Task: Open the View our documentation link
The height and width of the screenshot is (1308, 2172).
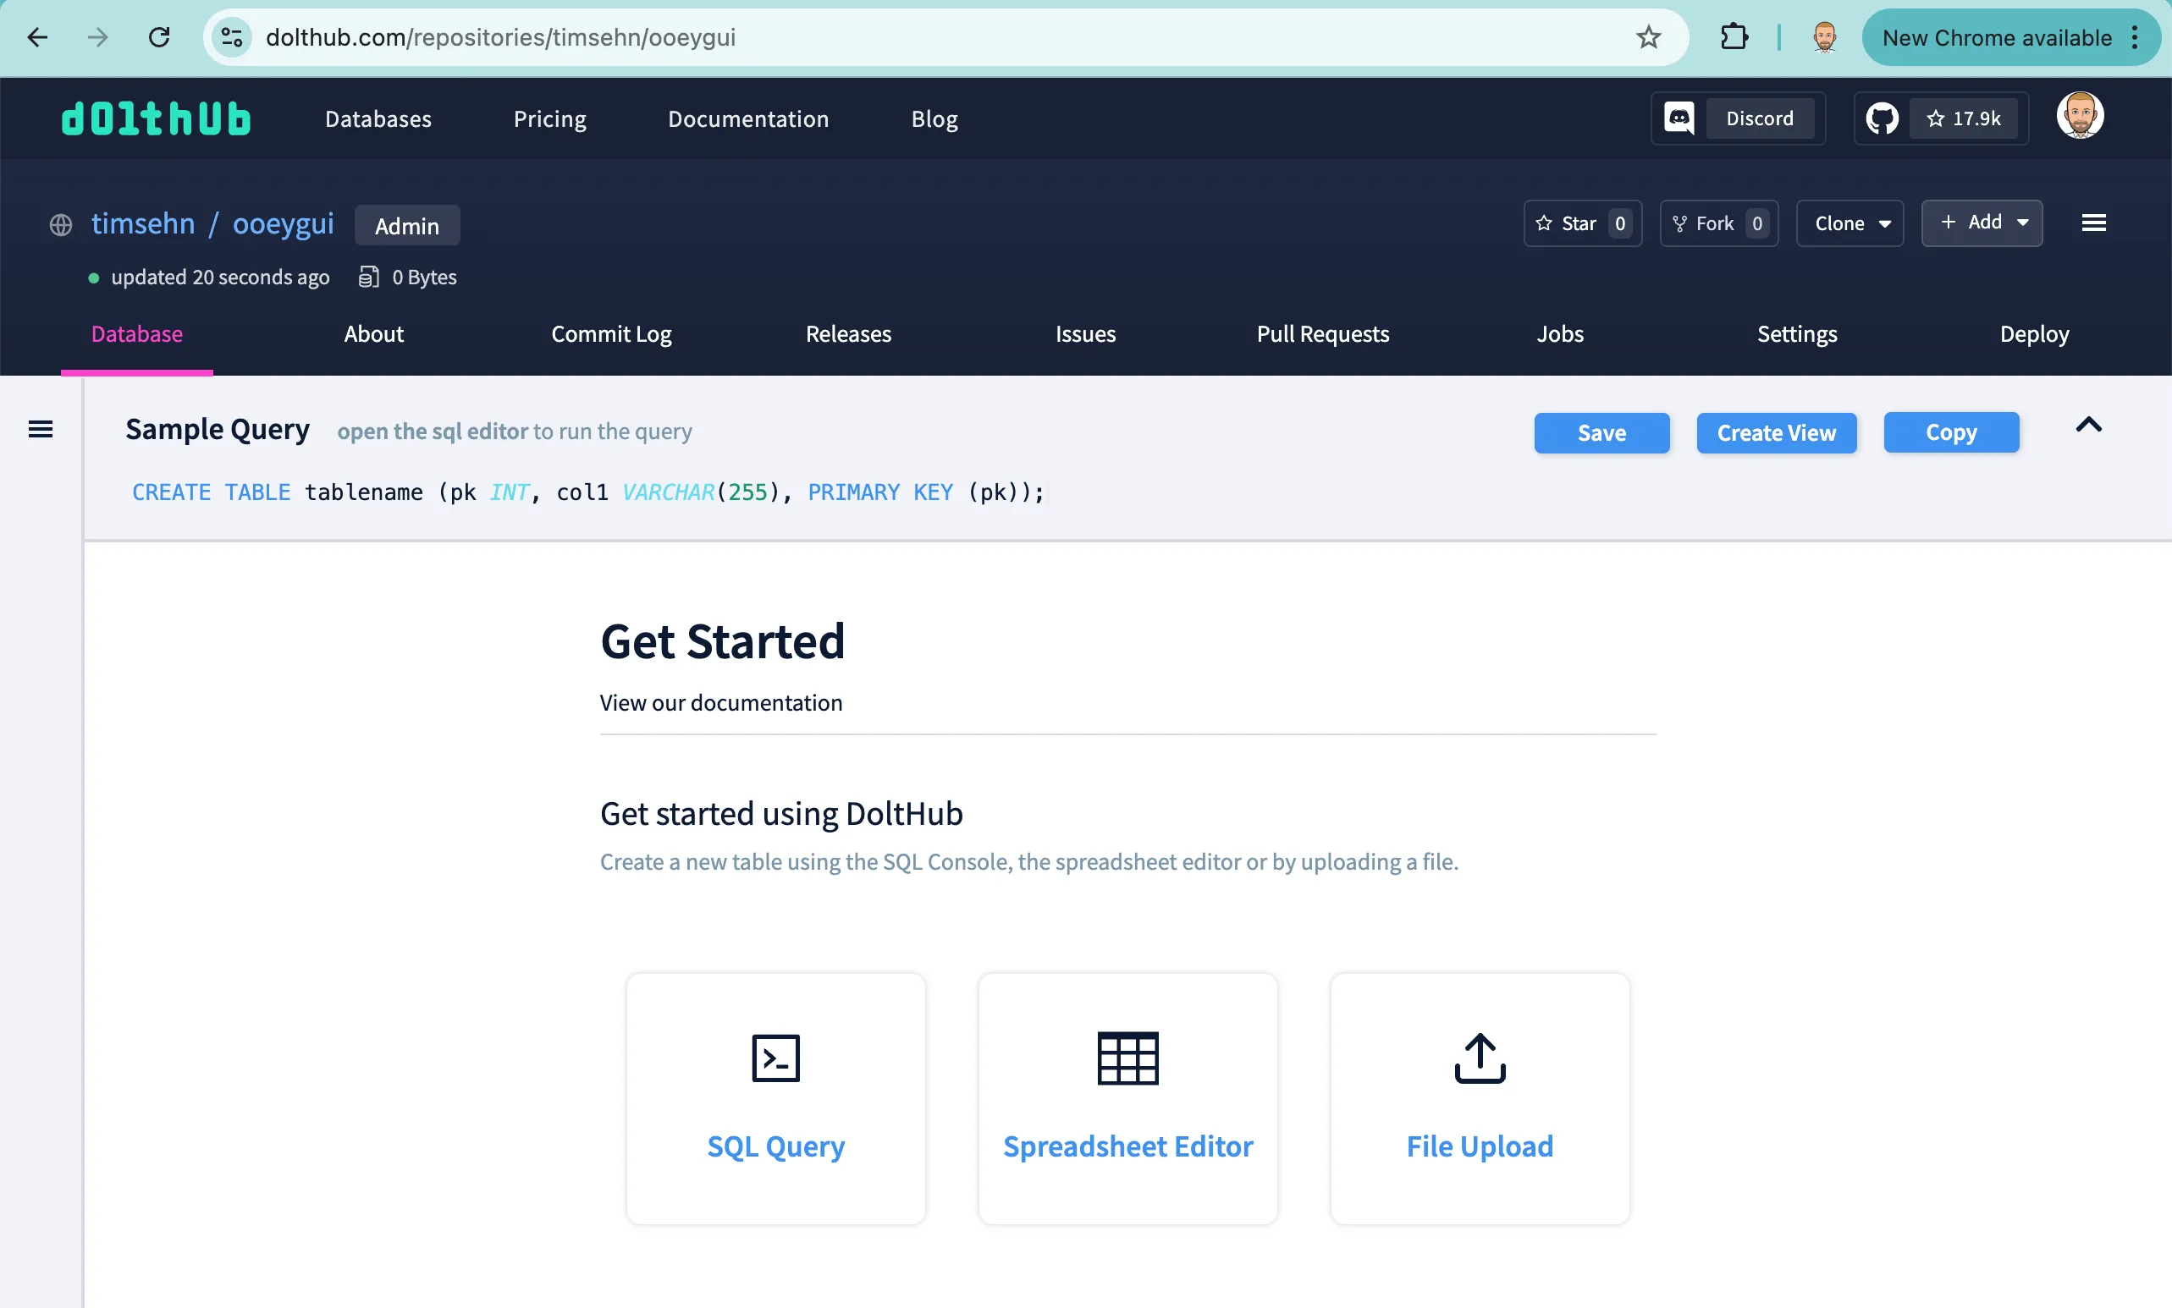Action: (720, 702)
